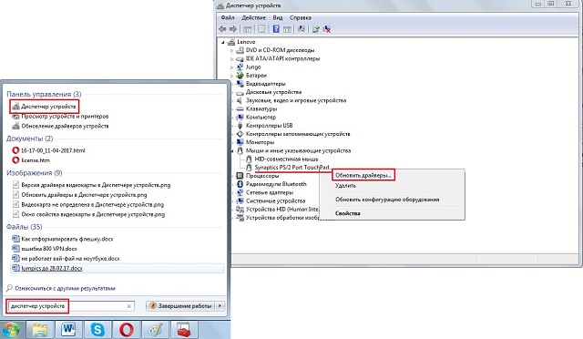The height and width of the screenshot is (339, 583).
Task: Open the shutdown options arrow
Action: [x=220, y=306]
